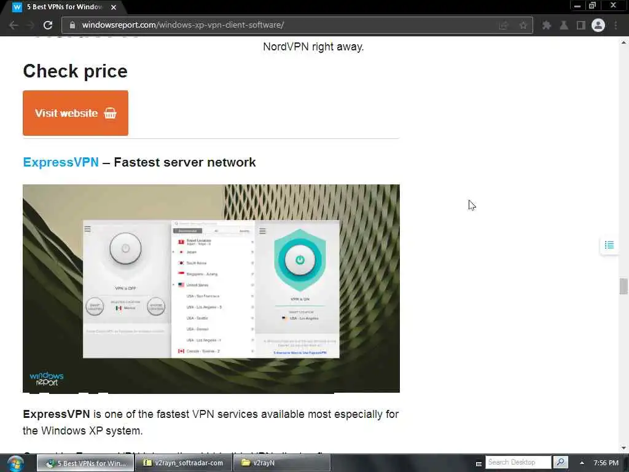Activate 5 Best VPNs taskbar button
629x472 pixels.
[86, 463]
